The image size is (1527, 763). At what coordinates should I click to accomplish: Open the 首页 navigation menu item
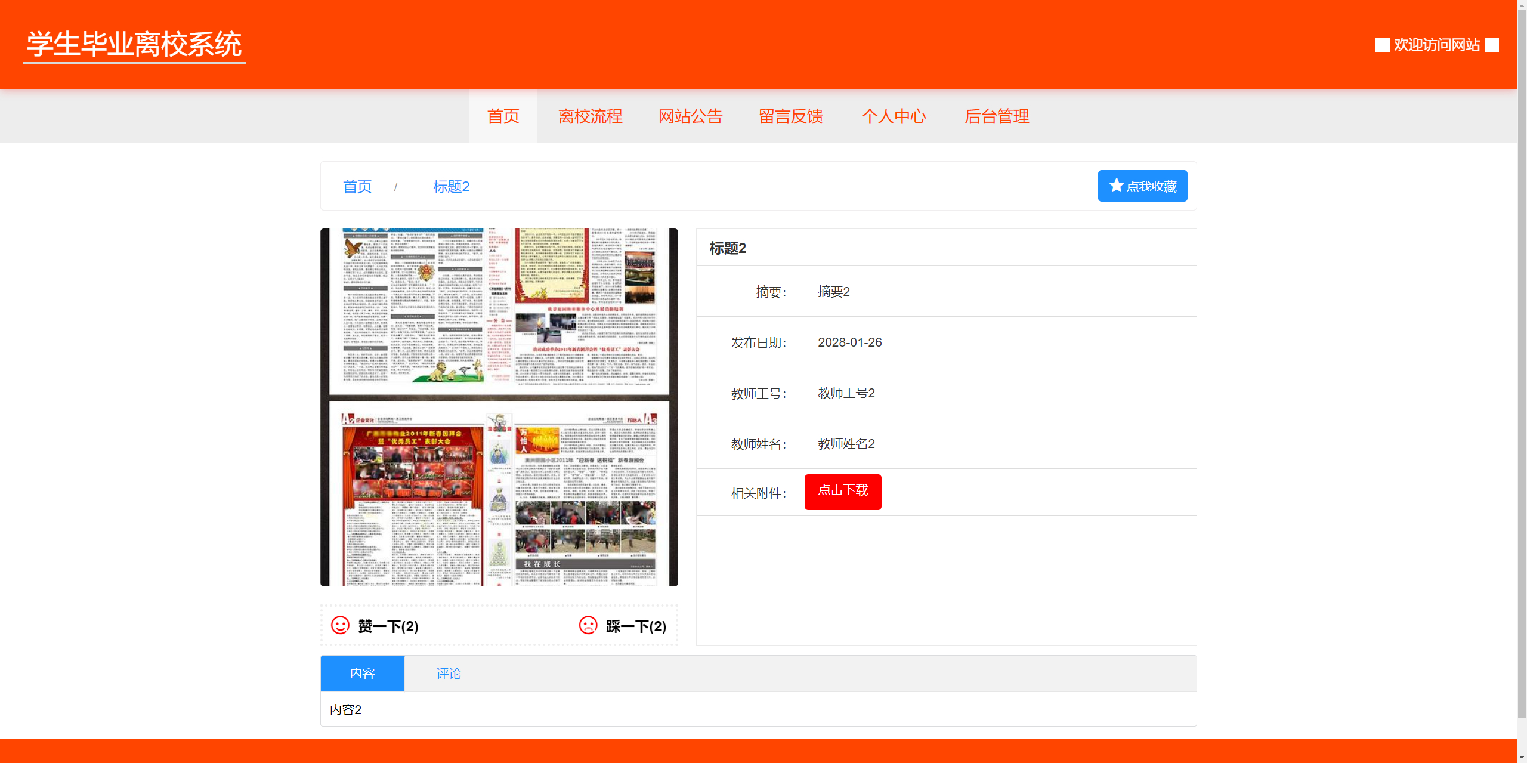[x=503, y=116]
